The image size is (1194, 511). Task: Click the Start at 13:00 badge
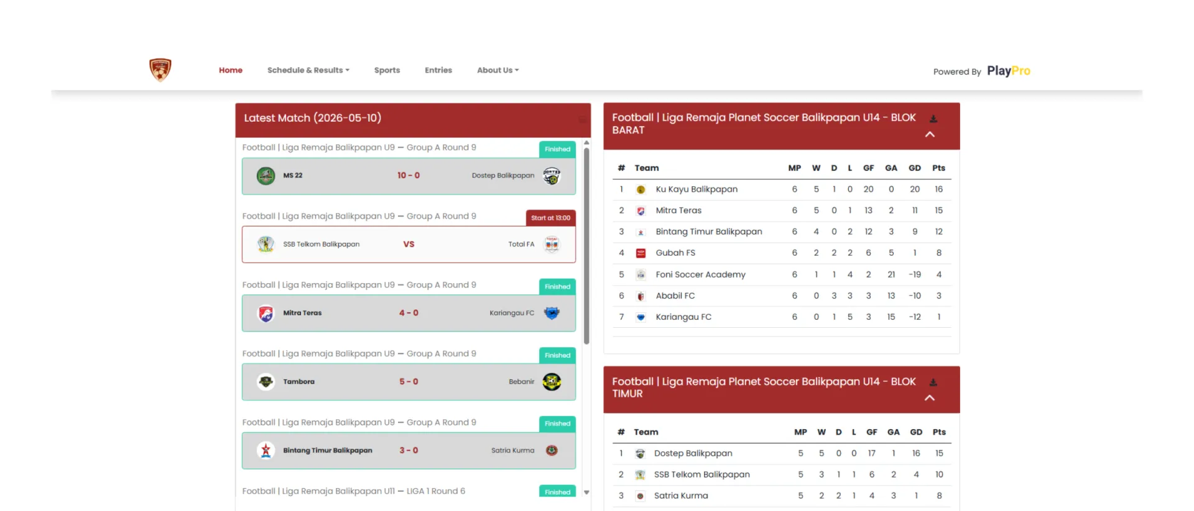551,218
